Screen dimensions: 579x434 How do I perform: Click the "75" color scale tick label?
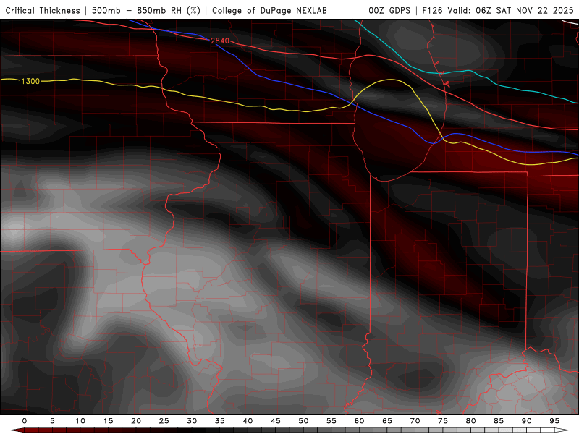[x=443, y=421]
